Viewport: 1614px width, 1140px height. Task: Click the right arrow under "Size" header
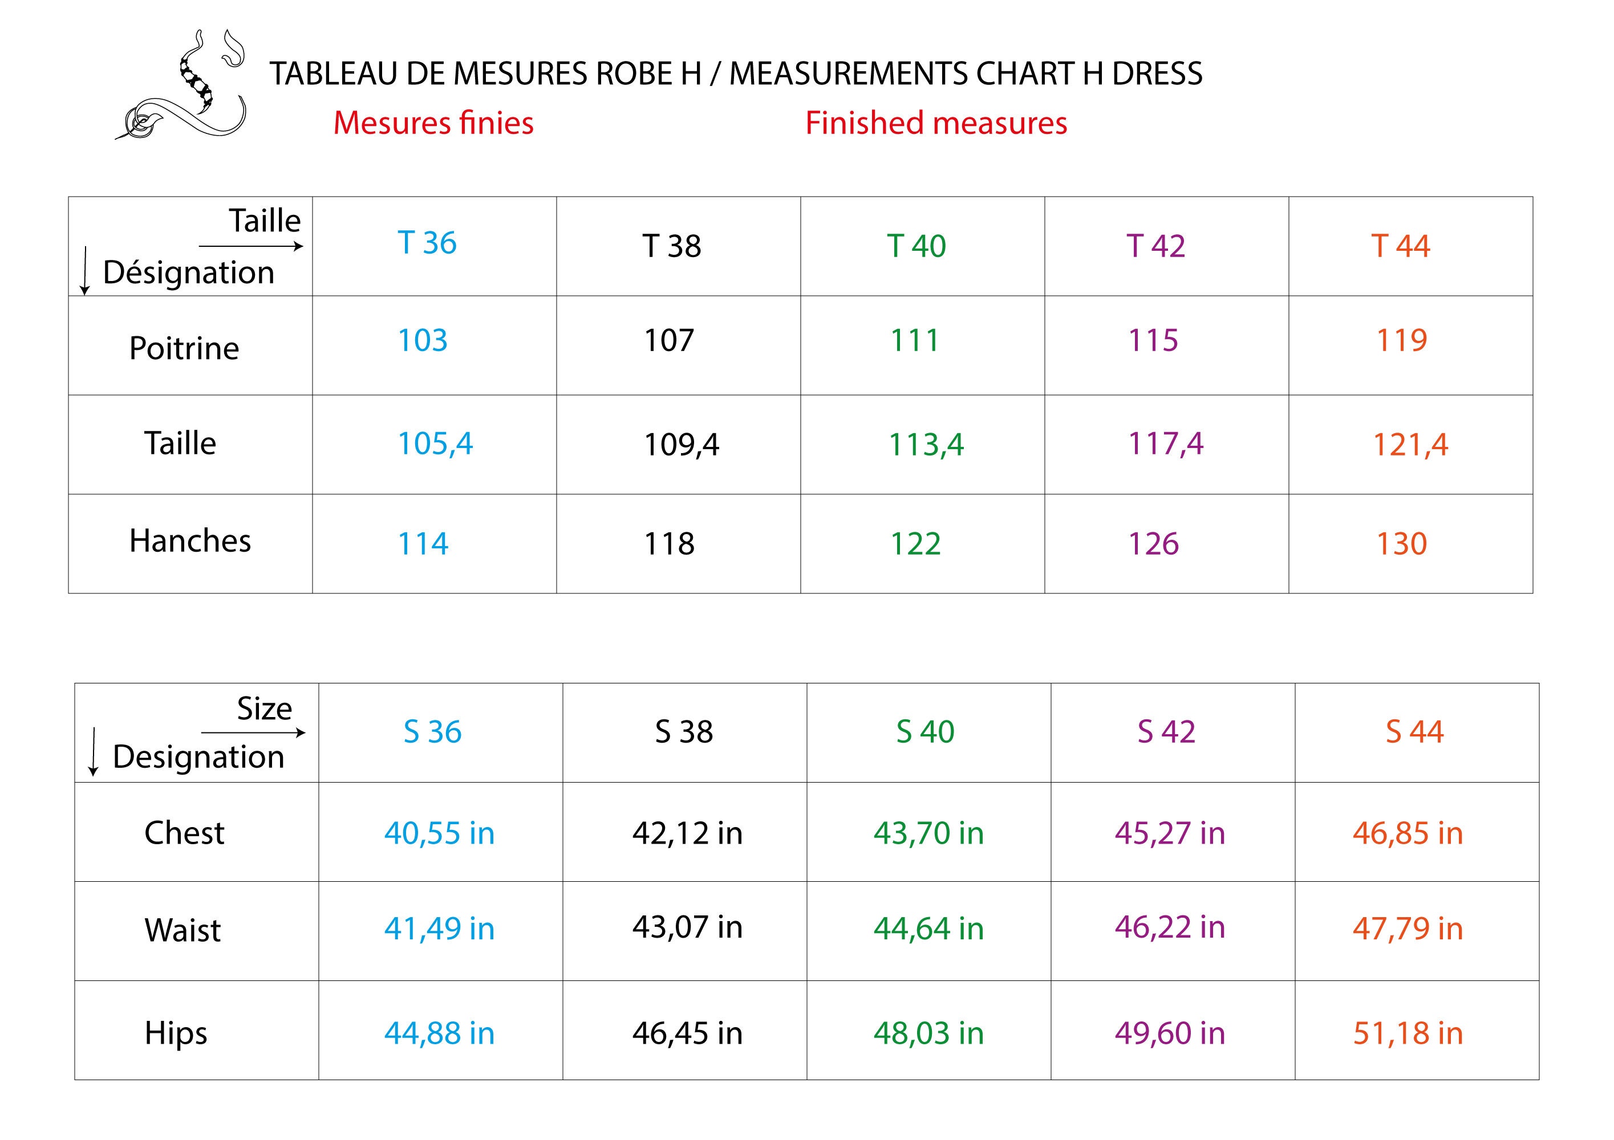[x=253, y=732]
